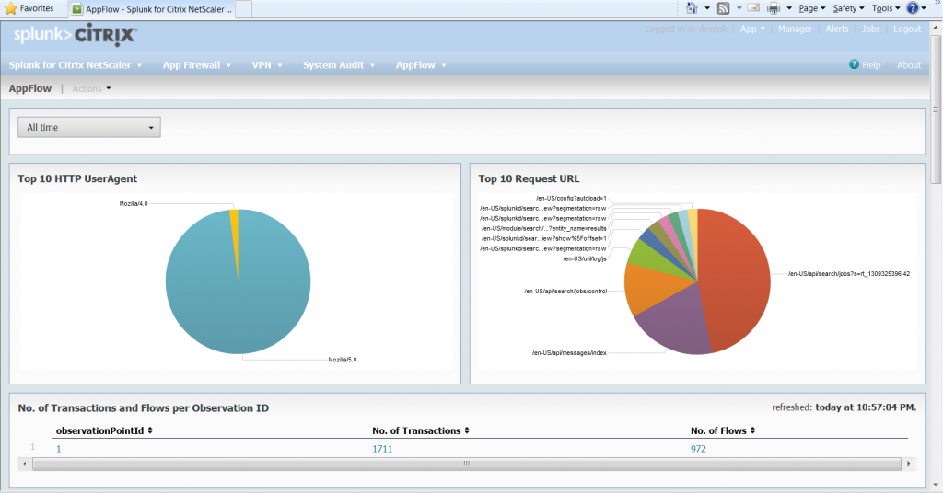Click the Top 10 Request URL title
Viewport: 943px width, 493px height.
(530, 179)
